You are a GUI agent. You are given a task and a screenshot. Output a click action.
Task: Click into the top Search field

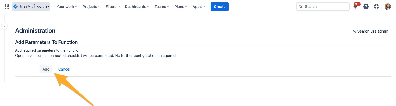(323, 7)
